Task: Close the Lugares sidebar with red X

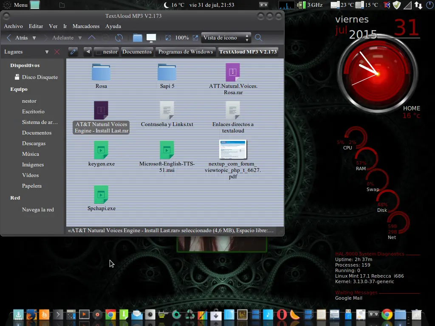Action: click(x=57, y=52)
